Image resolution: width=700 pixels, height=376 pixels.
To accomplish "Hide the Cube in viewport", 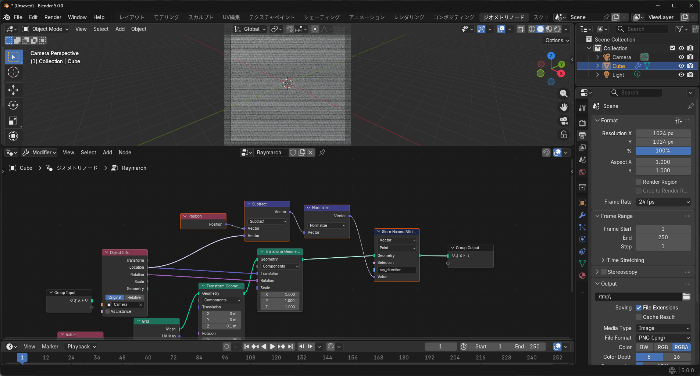I will pos(681,66).
